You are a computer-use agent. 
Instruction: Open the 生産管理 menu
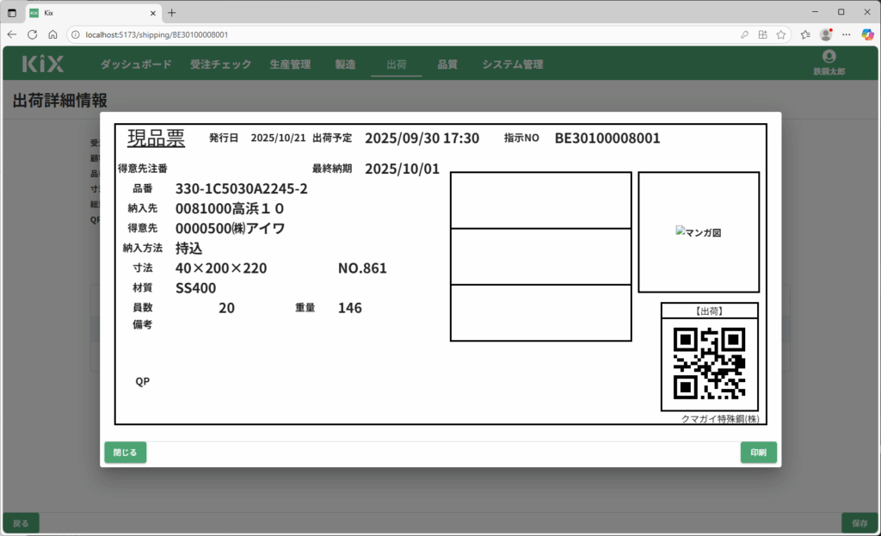(x=290, y=65)
